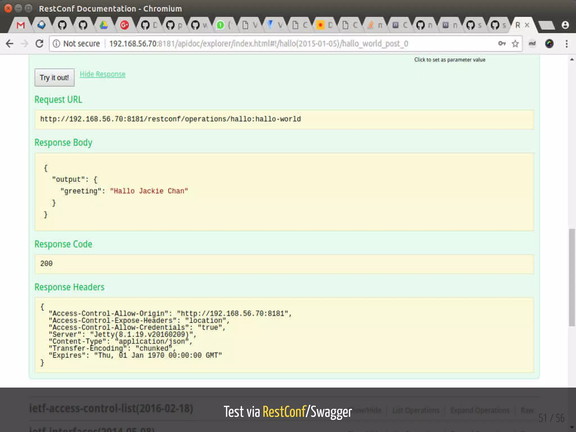Image resolution: width=576 pixels, height=432 pixels.
Task: Go back to previous page
Action: tap(10, 44)
